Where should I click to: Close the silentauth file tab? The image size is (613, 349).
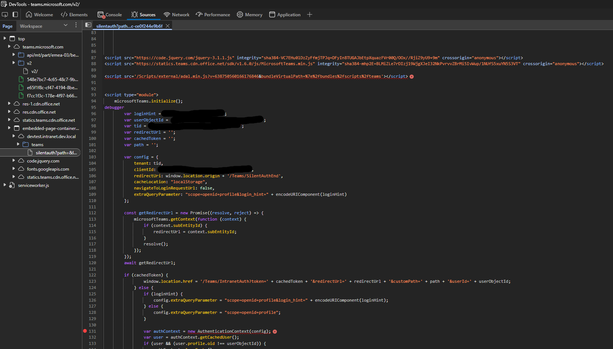[x=168, y=26]
